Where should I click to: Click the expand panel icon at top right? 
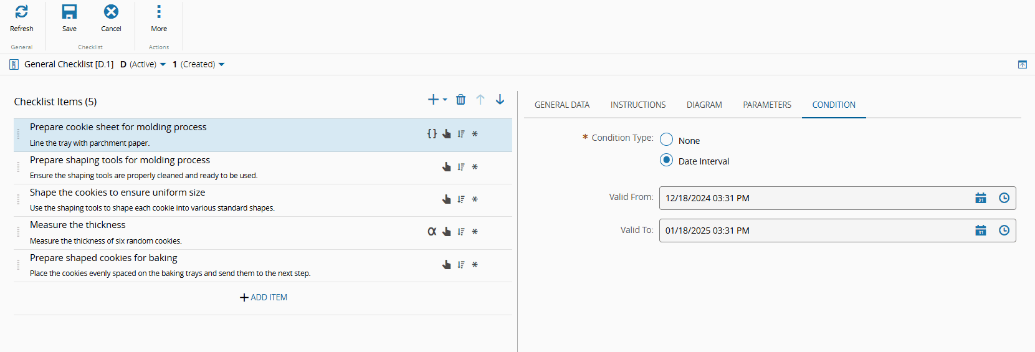pos(1023,65)
